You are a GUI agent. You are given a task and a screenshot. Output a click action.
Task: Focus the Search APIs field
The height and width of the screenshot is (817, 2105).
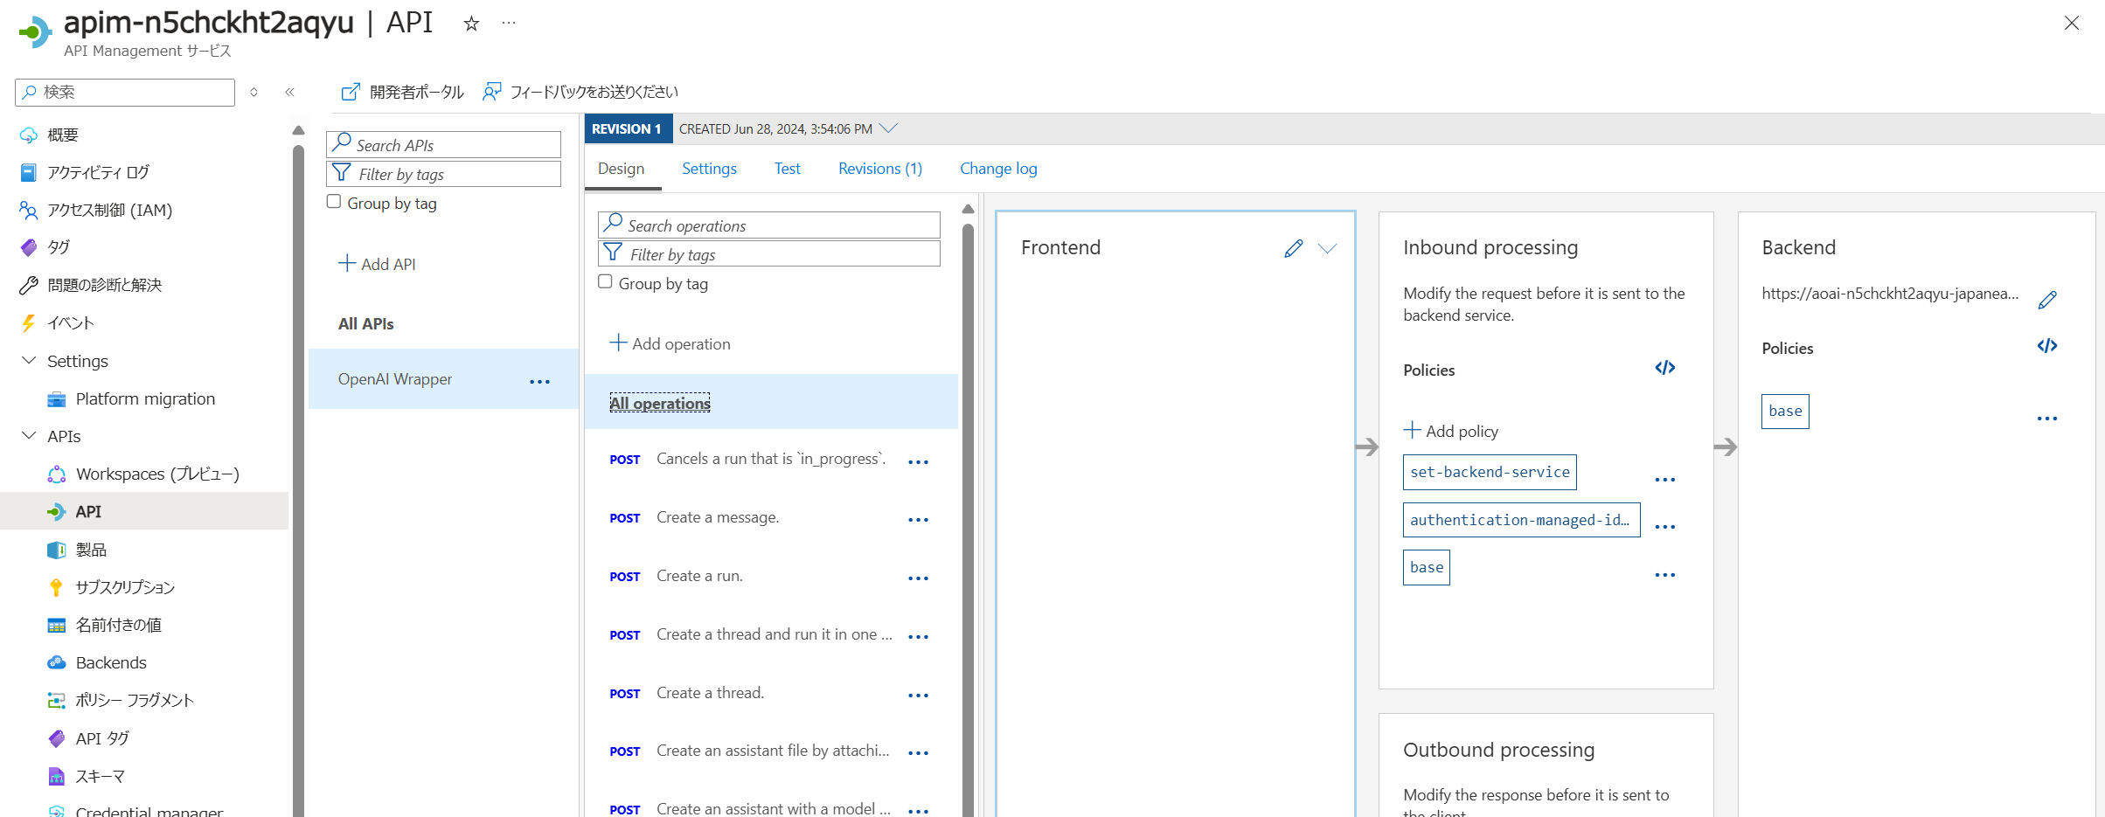[x=443, y=144]
